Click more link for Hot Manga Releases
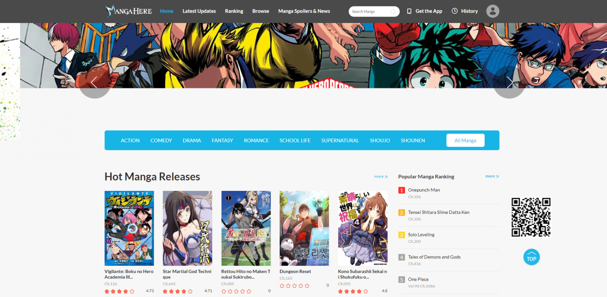 pyautogui.click(x=381, y=177)
